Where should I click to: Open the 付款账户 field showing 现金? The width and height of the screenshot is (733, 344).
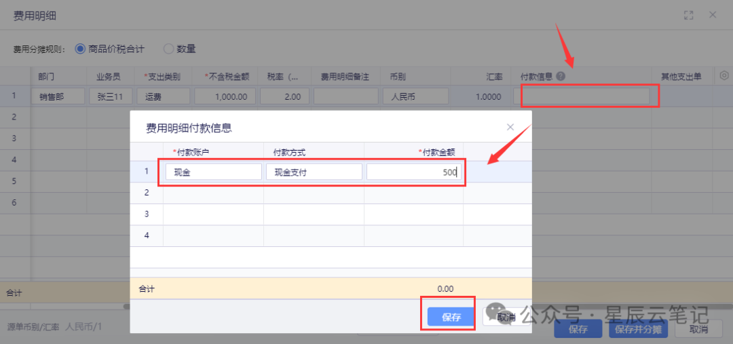click(213, 172)
